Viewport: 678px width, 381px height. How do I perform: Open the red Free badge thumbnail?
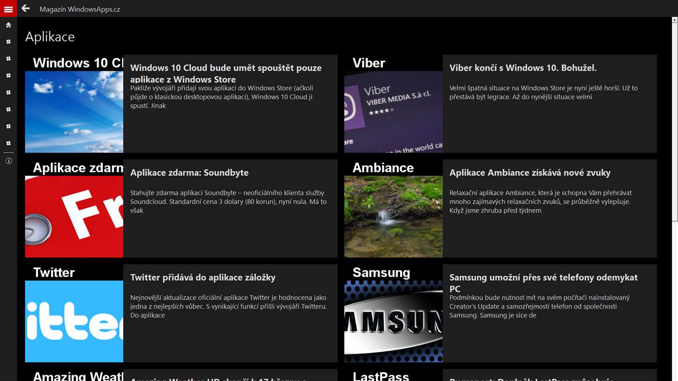pyautogui.click(x=74, y=217)
